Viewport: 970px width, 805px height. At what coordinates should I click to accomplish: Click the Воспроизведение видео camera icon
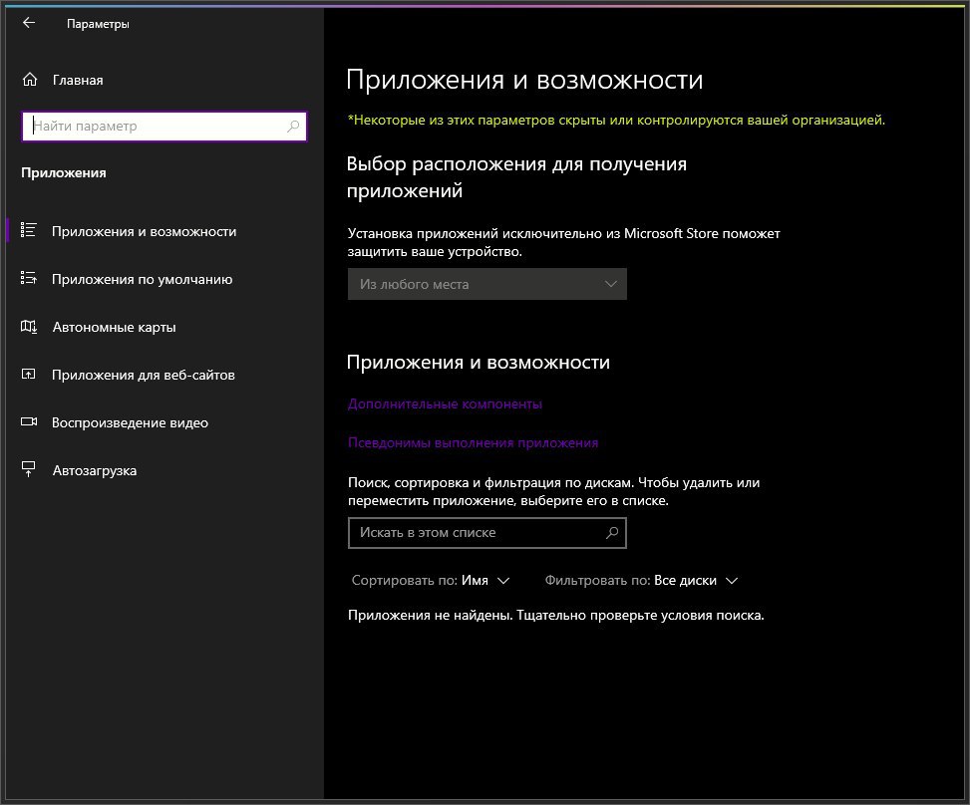(x=29, y=421)
